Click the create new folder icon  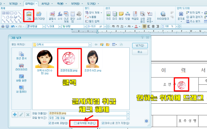[108, 45]
